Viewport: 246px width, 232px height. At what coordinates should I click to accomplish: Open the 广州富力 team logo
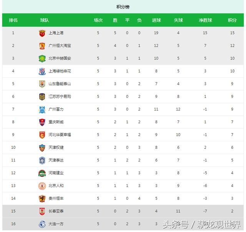[42, 109]
